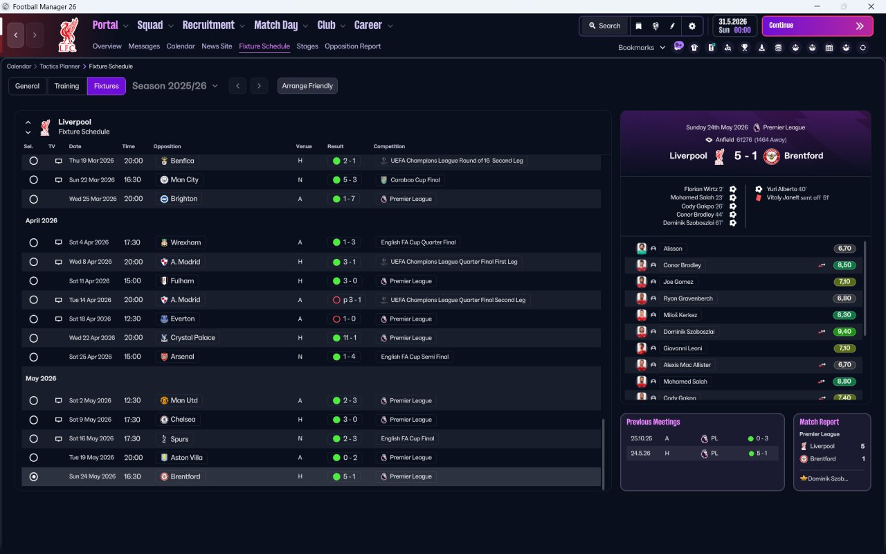Click the goal ball icon beside Florian Wirtz
Screen dimensions: 886x554
(x=732, y=189)
